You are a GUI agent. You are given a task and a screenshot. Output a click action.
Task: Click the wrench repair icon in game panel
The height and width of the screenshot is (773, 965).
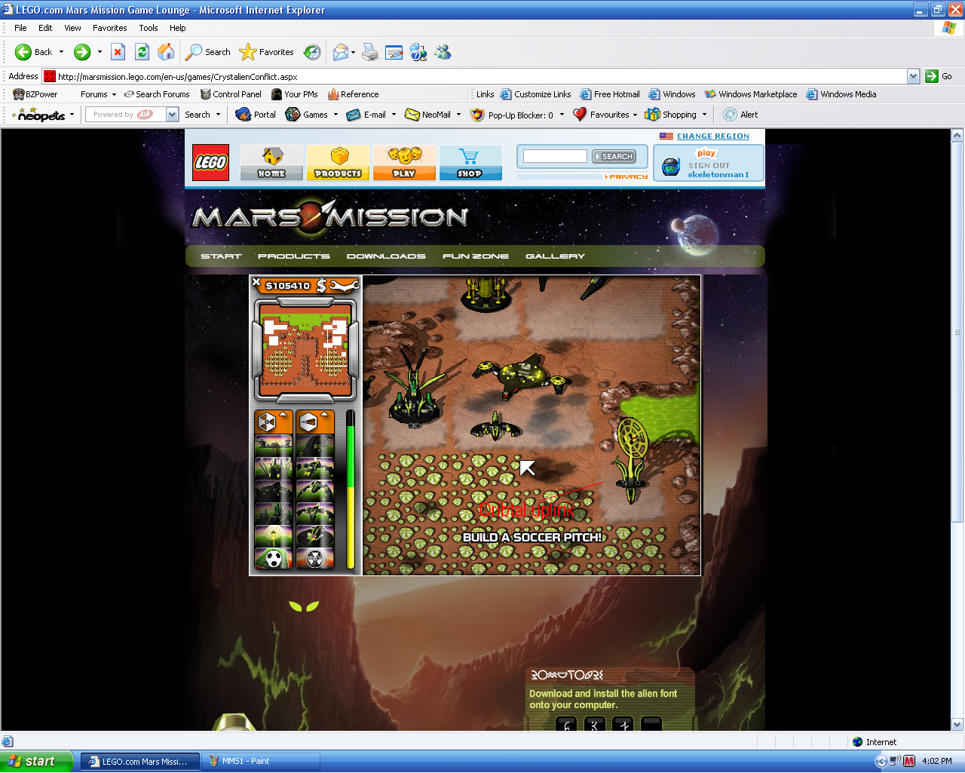point(345,285)
